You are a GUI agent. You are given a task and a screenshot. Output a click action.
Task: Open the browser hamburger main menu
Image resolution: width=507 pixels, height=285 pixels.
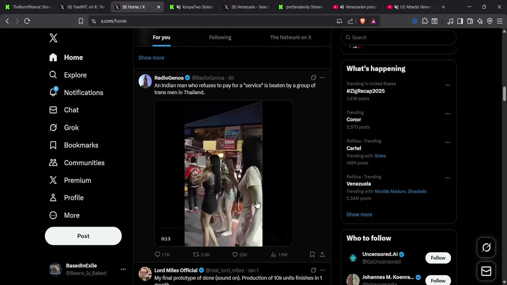point(500,21)
